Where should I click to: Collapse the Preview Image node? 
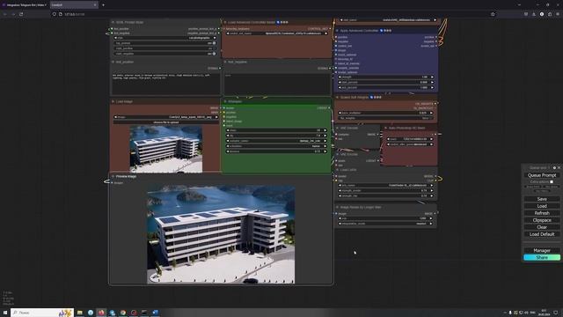point(113,176)
